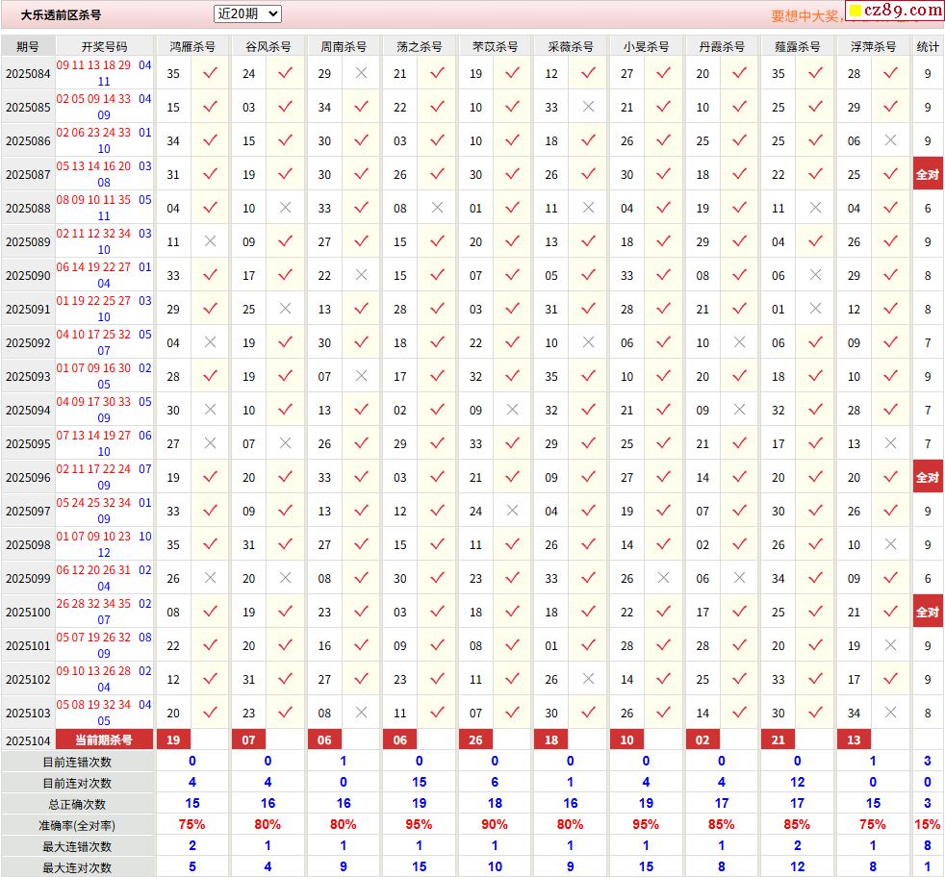The height and width of the screenshot is (877, 945).
Task: Click the X mark in 周南杀号 for 2025103
Action: pos(361,713)
